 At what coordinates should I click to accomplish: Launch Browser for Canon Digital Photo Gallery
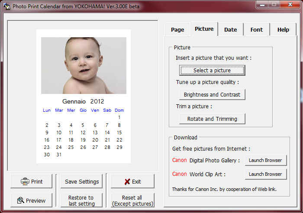click(265, 160)
